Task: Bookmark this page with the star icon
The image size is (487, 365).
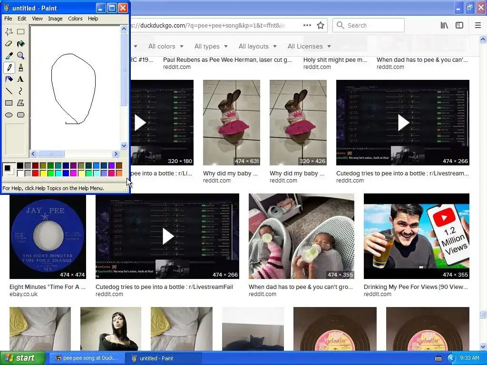Action: [x=321, y=26]
